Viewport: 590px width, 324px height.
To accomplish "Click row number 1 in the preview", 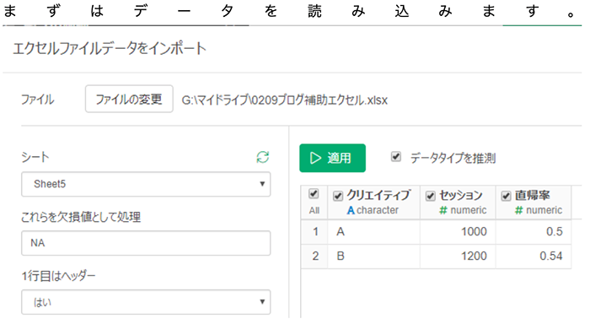I will [x=315, y=232].
